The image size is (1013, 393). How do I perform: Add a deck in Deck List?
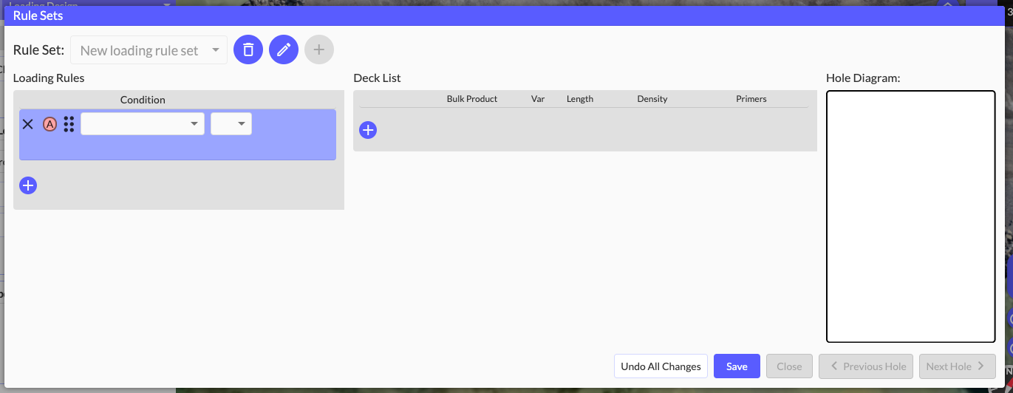coord(367,130)
